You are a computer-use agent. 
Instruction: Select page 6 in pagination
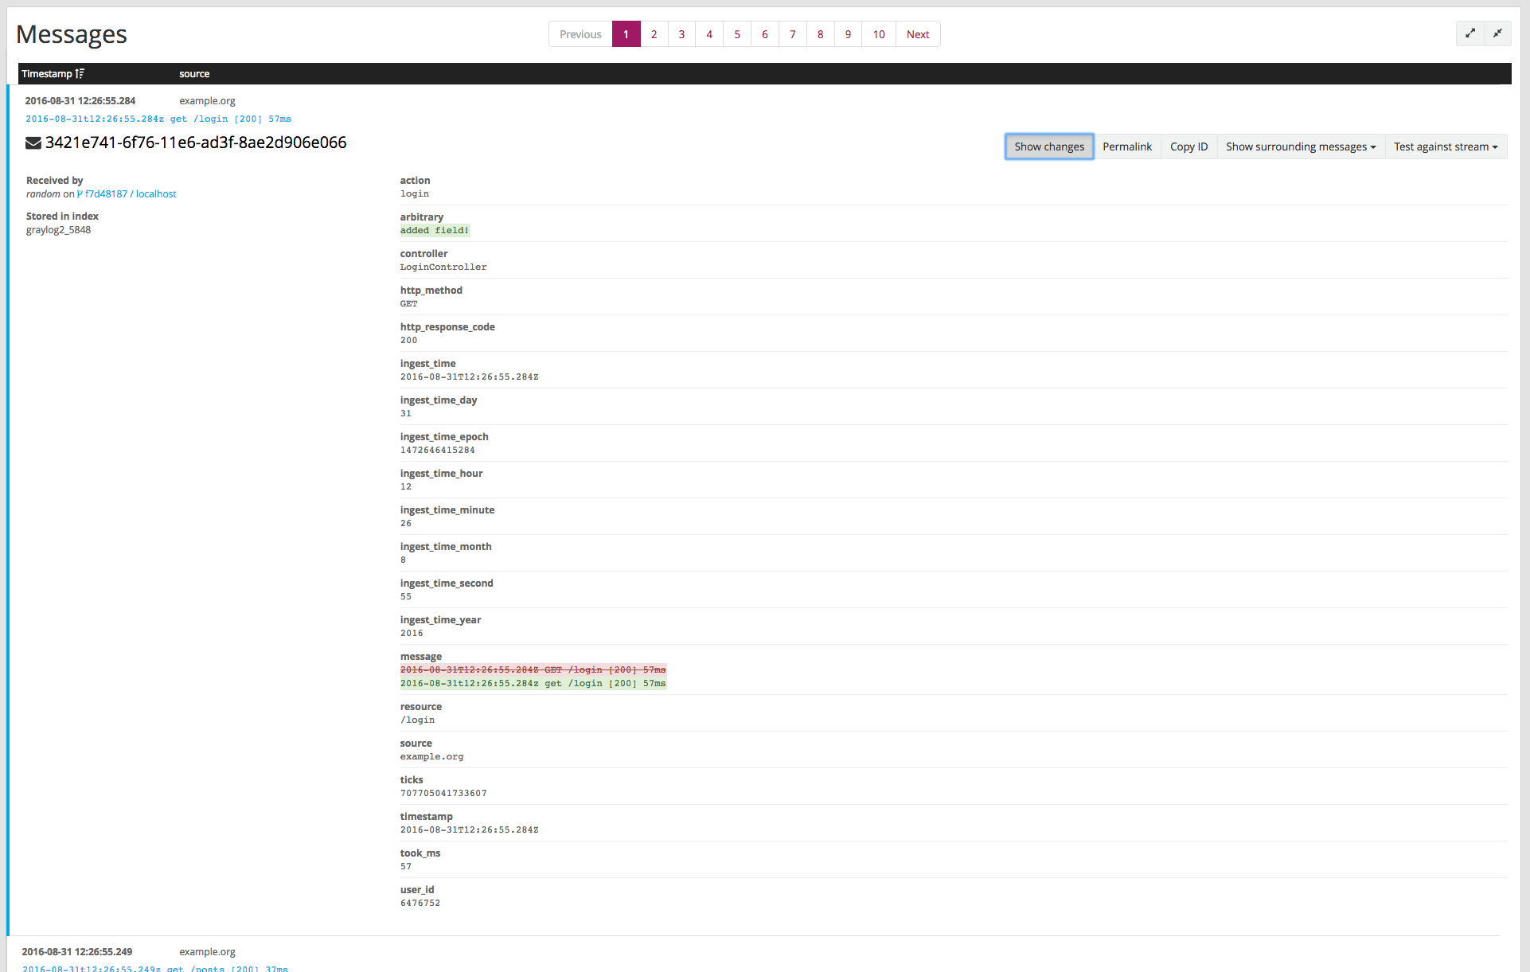765,34
